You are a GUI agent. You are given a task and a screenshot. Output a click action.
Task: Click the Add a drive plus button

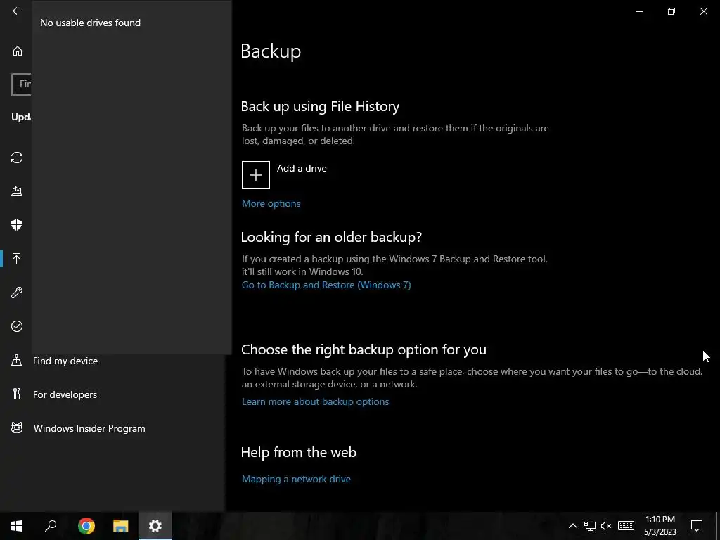point(256,175)
